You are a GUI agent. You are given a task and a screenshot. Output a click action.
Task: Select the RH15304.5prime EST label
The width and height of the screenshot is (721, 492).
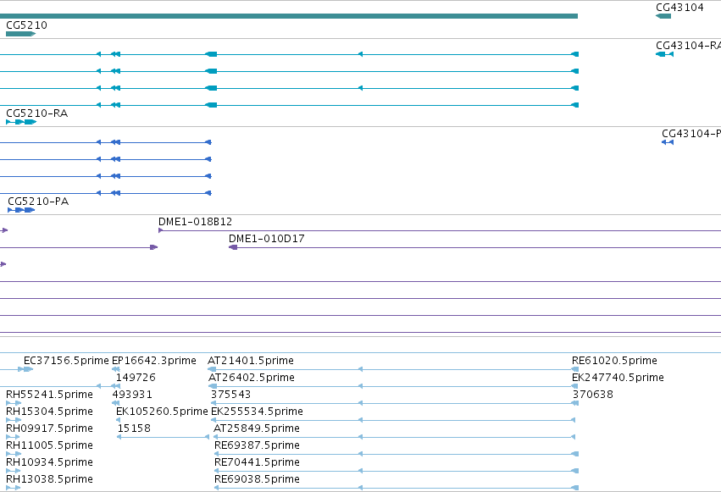tap(49, 412)
